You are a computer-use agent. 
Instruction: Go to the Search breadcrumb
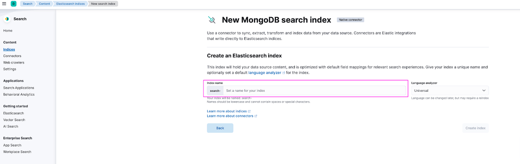[27, 4]
